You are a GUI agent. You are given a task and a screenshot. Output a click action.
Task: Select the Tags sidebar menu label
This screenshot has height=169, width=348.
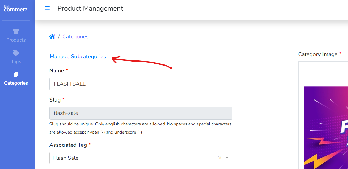coord(16,62)
